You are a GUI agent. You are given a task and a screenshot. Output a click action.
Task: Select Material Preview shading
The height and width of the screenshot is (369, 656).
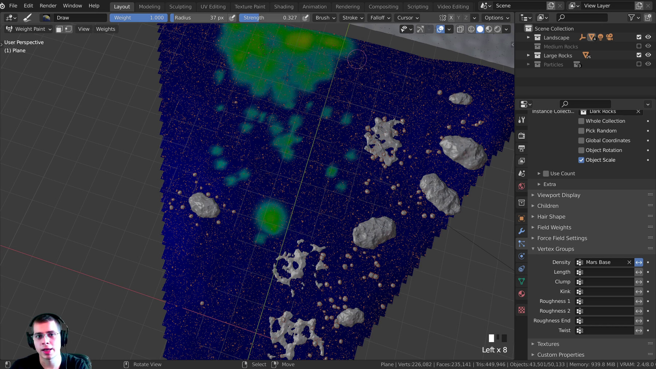coord(489,29)
